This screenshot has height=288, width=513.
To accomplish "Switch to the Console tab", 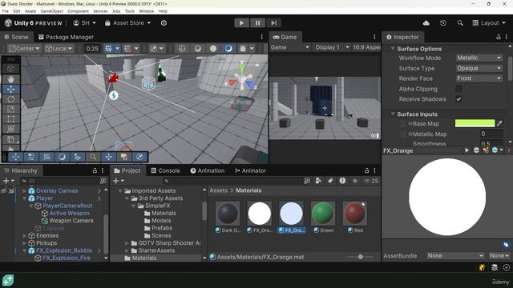I will [165, 170].
